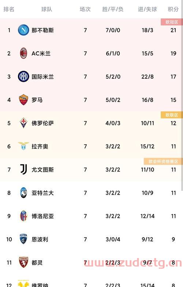Image resolution: width=183 pixels, height=287 pixels.
Task: Open the 那不勒斯 team name link
Action: [42, 30]
